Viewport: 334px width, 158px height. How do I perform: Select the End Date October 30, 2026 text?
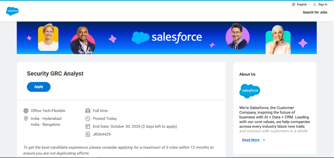(135, 126)
